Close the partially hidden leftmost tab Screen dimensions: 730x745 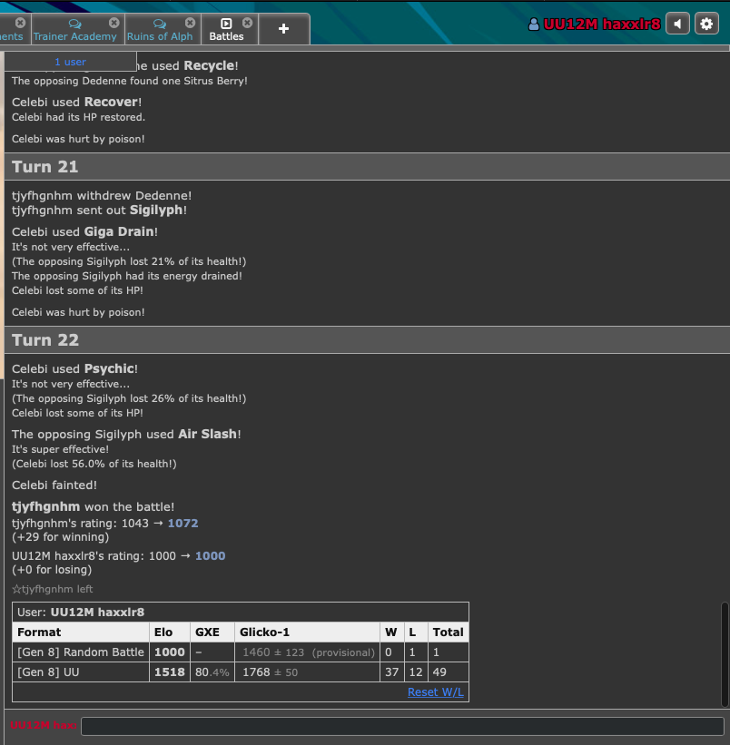pyautogui.click(x=20, y=23)
